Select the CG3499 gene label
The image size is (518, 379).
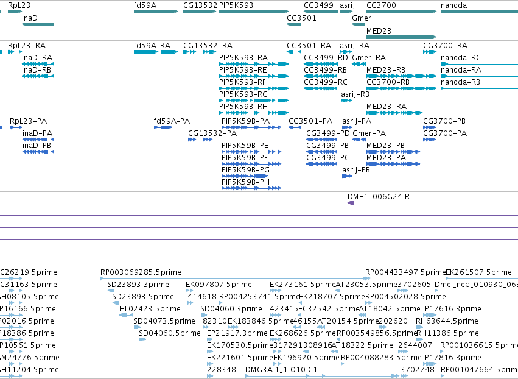(318, 5)
